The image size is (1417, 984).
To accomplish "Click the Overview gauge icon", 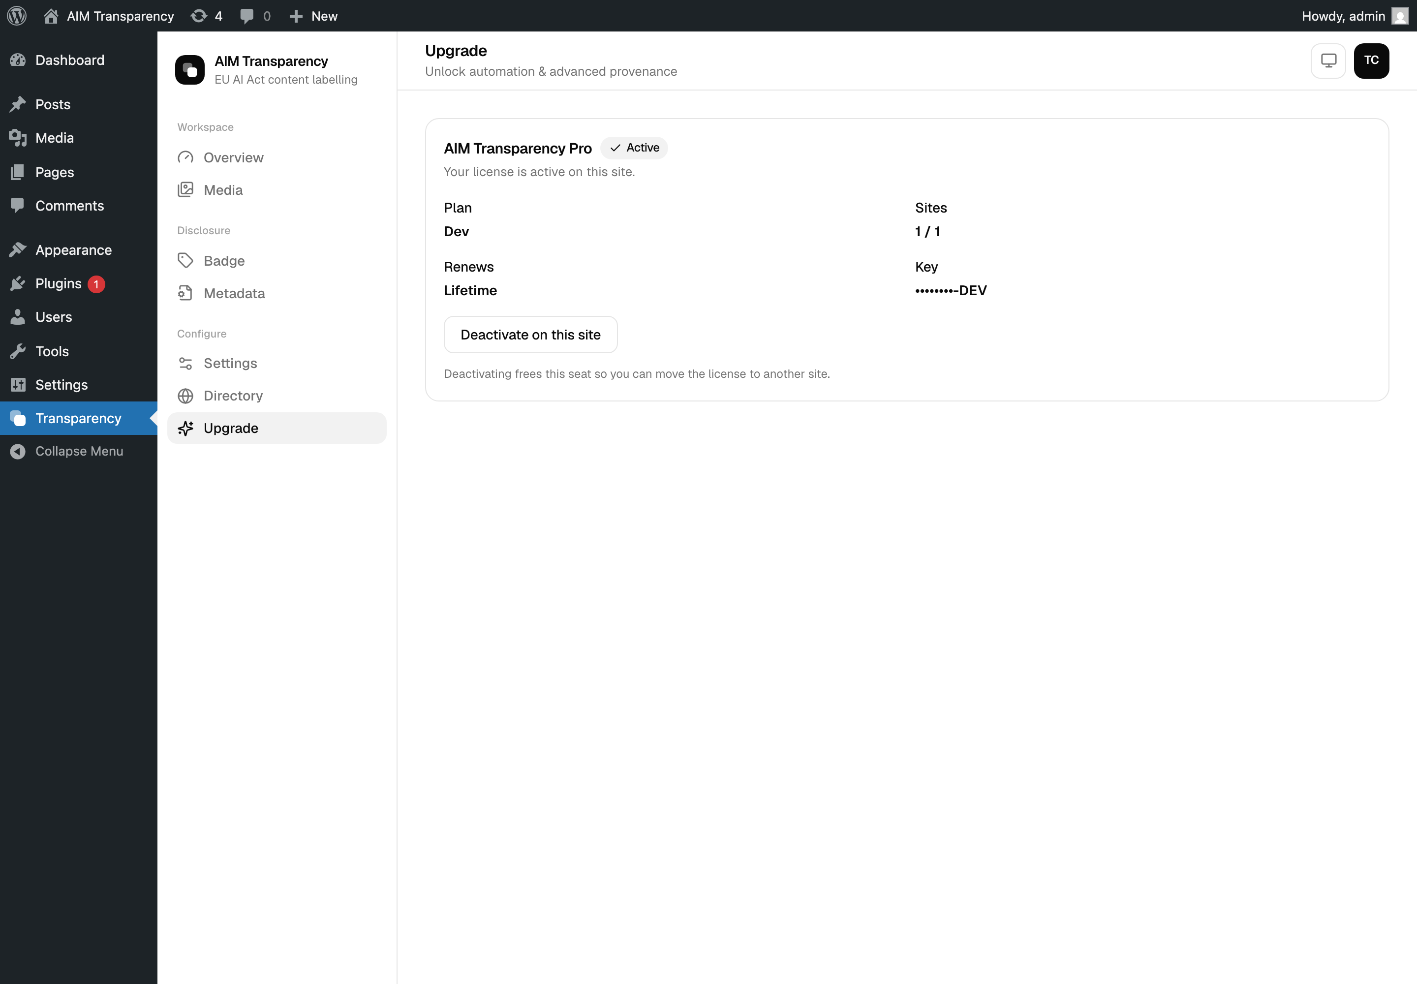I will tap(185, 158).
